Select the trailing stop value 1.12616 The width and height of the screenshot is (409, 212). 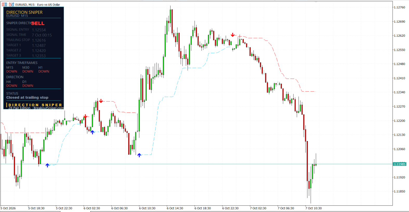(x=39, y=40)
